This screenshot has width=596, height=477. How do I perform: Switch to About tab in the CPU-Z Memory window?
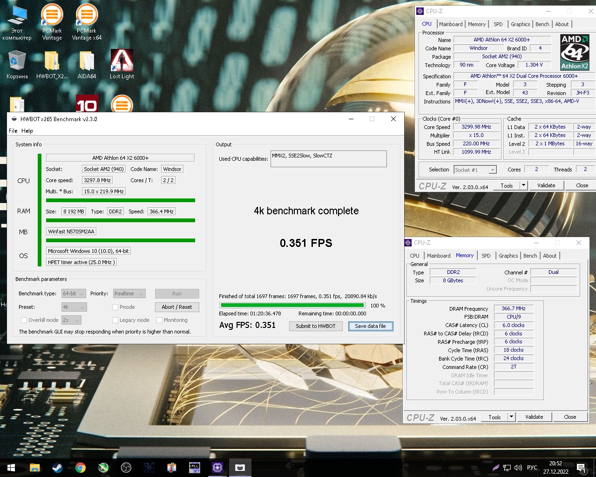pyautogui.click(x=549, y=256)
